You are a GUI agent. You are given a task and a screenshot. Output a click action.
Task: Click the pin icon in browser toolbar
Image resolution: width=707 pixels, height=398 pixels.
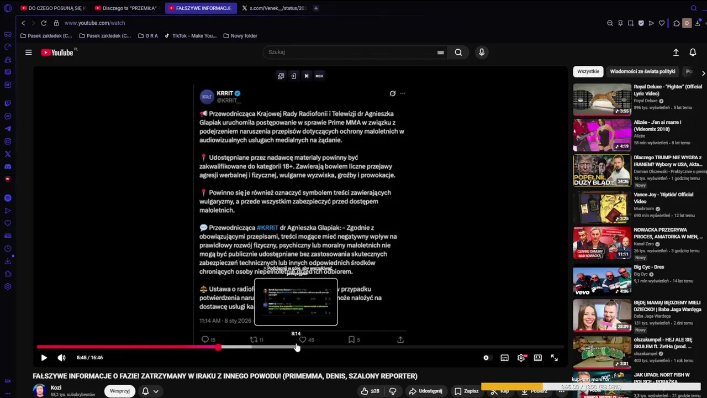620,23
